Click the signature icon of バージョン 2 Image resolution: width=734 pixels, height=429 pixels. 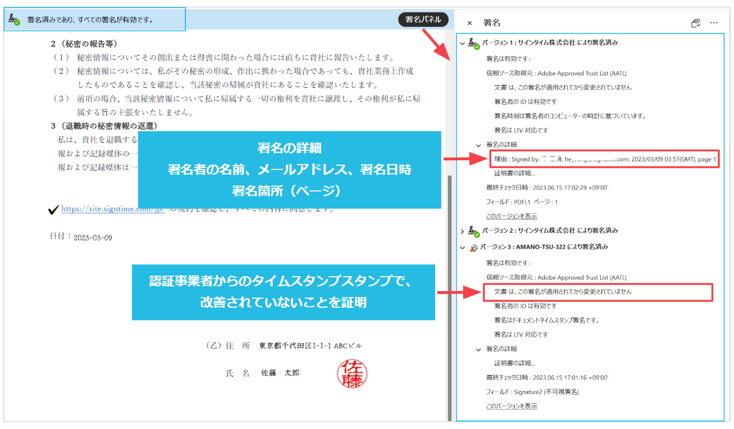click(474, 231)
